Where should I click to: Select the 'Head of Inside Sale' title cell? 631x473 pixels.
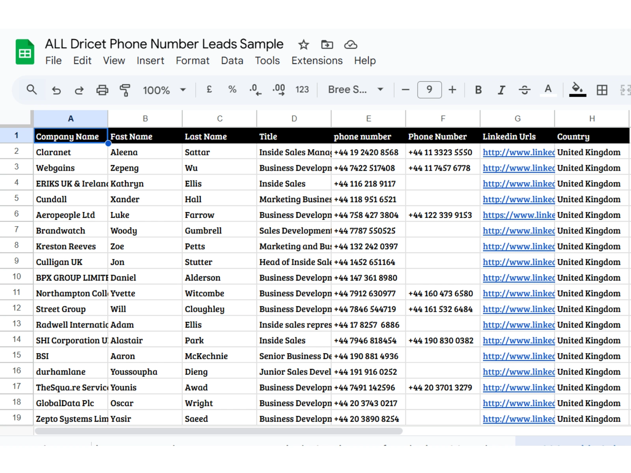pos(294,262)
